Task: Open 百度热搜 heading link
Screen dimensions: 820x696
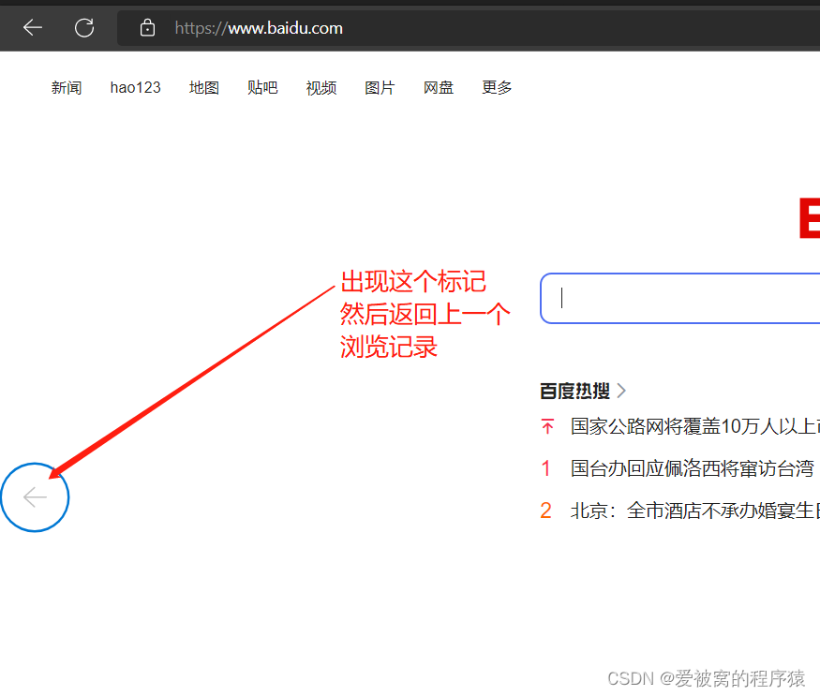Action: tap(574, 391)
